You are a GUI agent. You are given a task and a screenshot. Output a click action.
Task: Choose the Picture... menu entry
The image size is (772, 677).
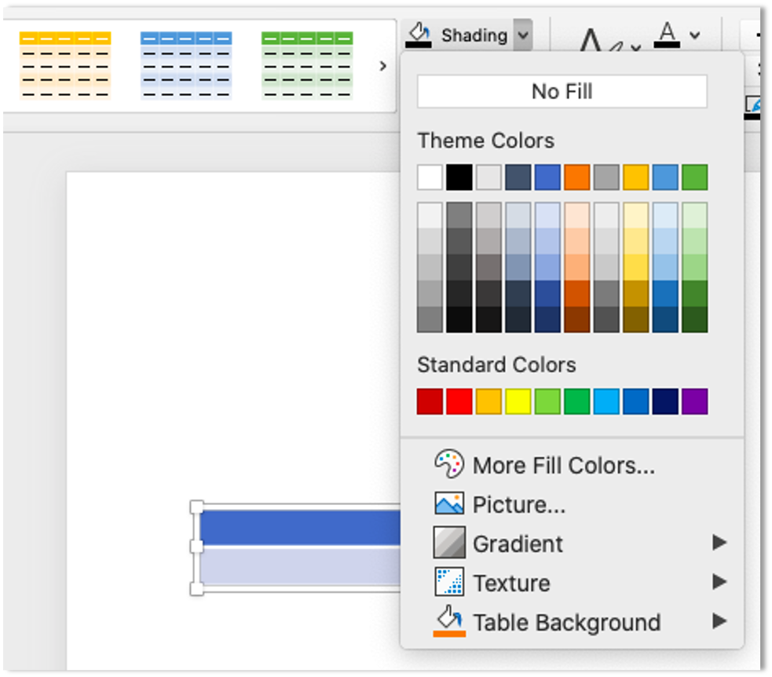pos(518,503)
